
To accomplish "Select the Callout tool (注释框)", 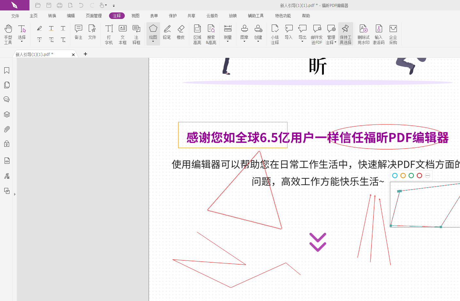I will click(x=137, y=34).
